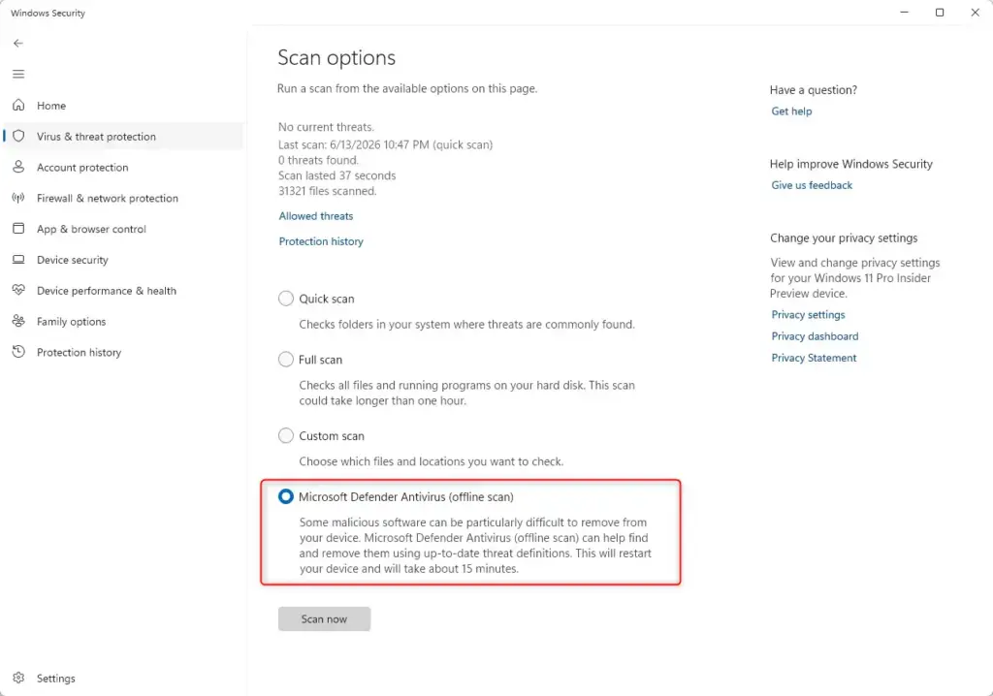
Task: Open Protection history in the sidebar
Action: point(123,352)
